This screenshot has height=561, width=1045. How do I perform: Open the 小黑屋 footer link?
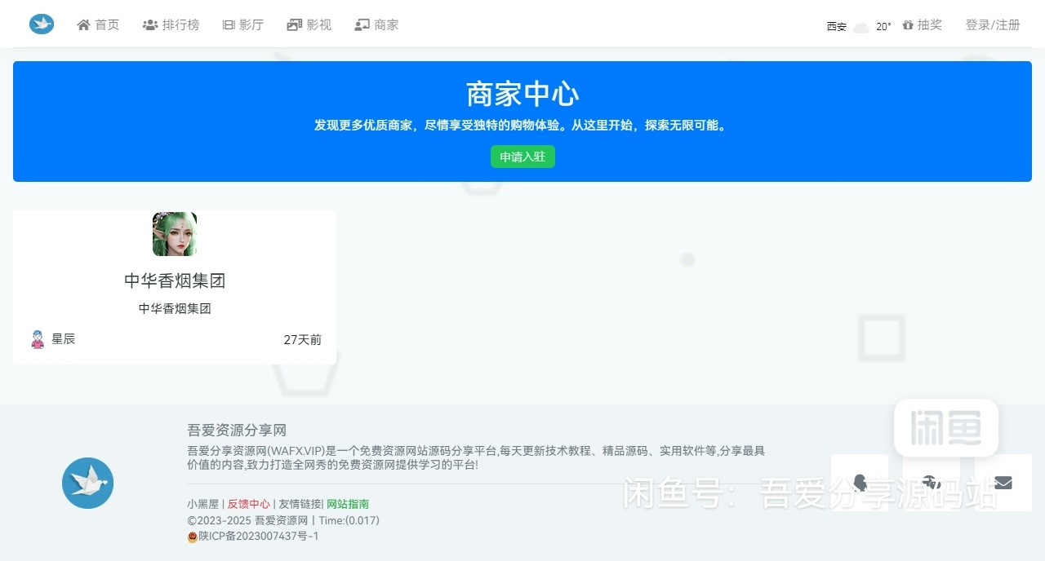point(202,504)
